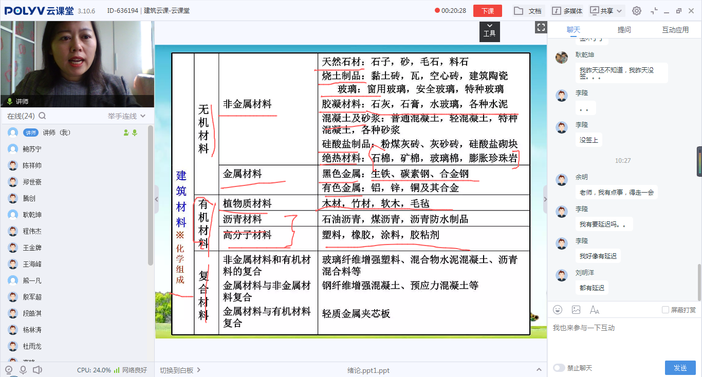Click fullscreen icon on the slide area
The width and height of the screenshot is (702, 377).
coord(541,28)
